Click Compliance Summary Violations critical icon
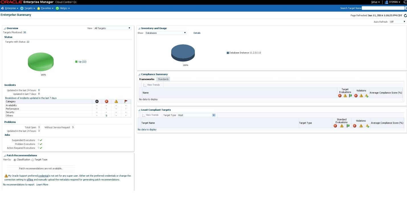 (x=356, y=96)
